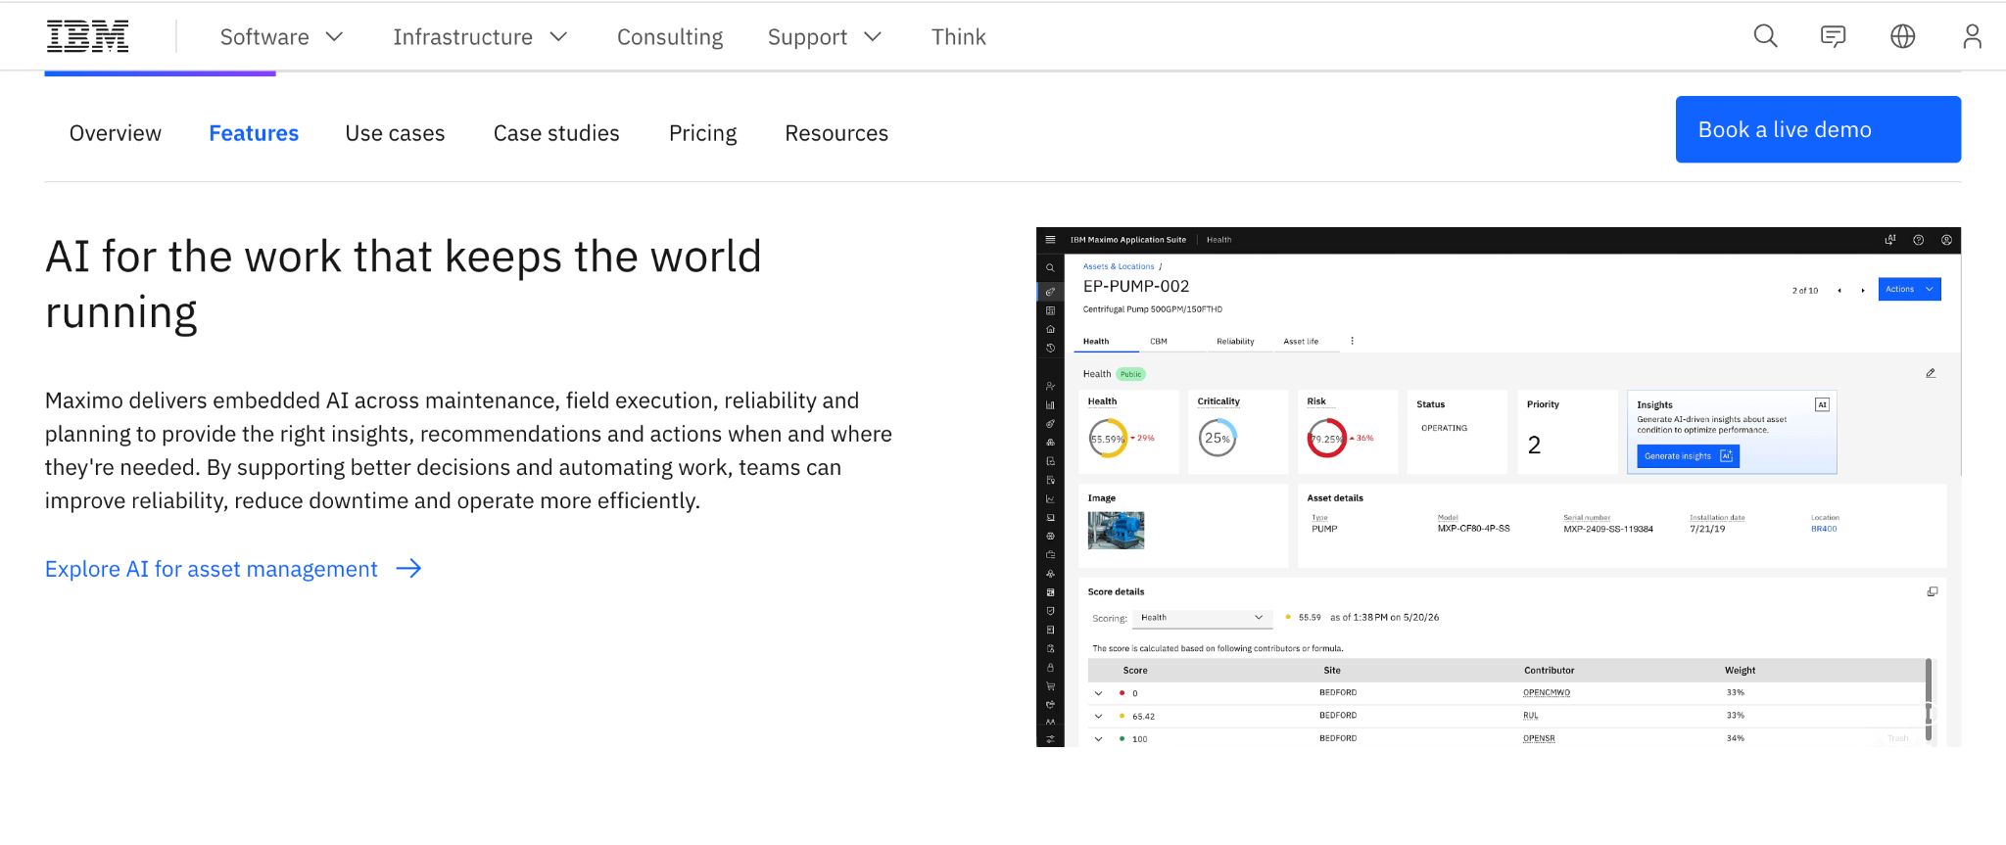The width and height of the screenshot is (2006, 845).
Task: Click the Health 55.59% donut gauge
Action: (1109, 439)
